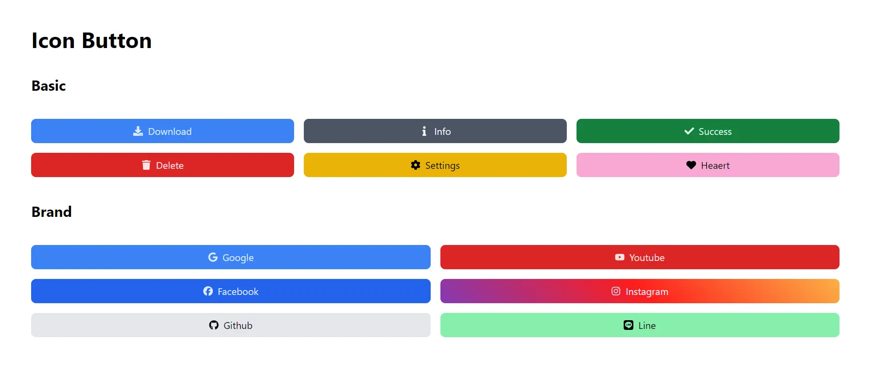Click the trash can icon
The height and width of the screenshot is (375, 874).
(x=146, y=165)
